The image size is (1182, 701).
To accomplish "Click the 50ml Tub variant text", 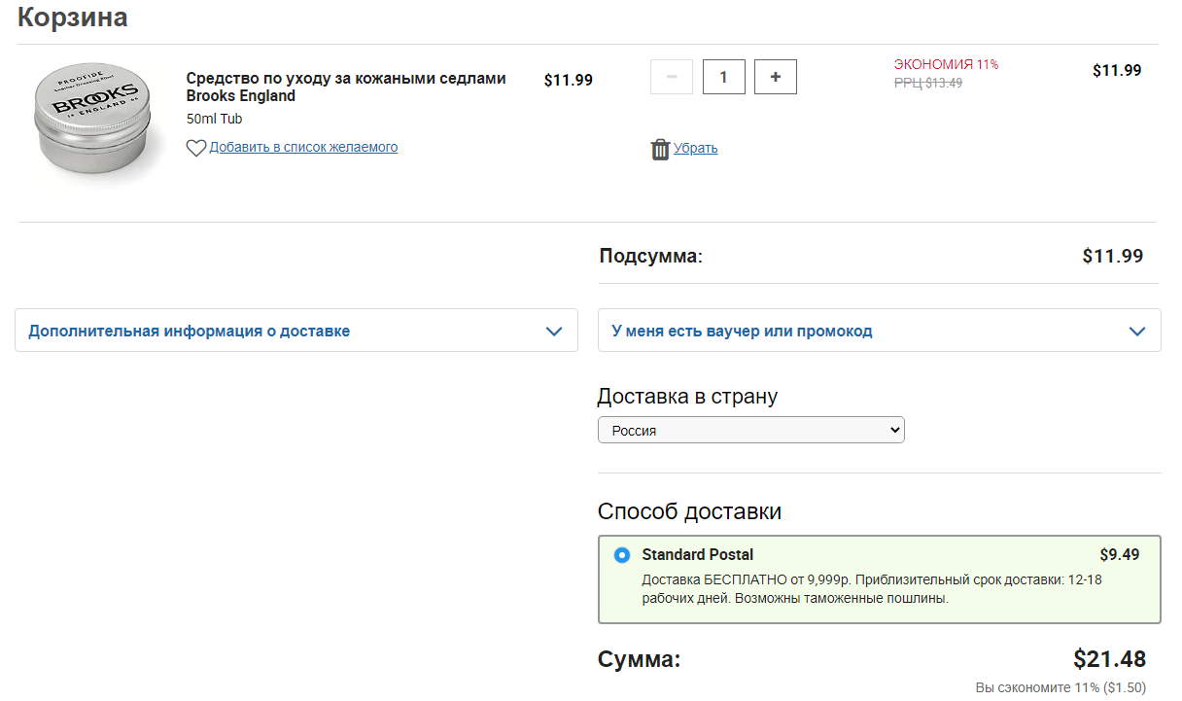I will [x=214, y=119].
